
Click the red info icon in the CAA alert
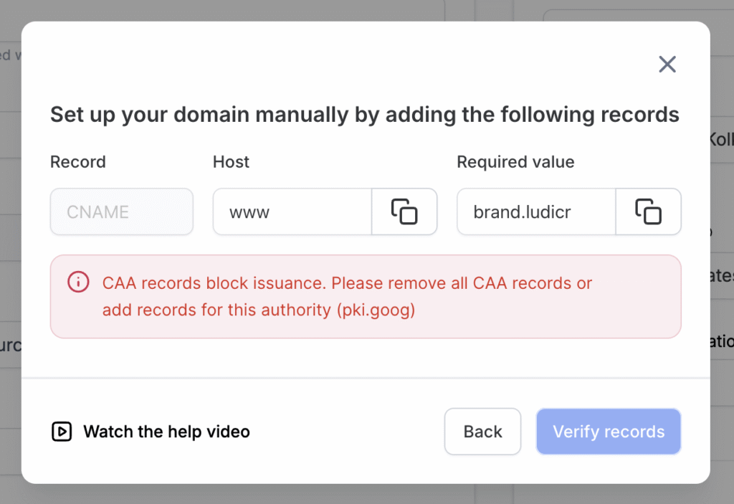tap(78, 282)
